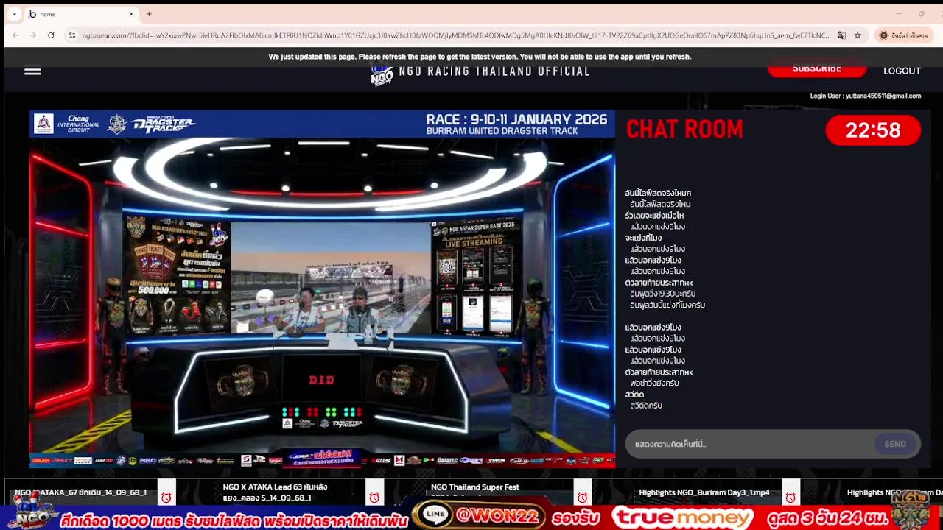This screenshot has width=943, height=530.
Task: Click the NGO emblem at the banner's right end
Action: [910, 508]
